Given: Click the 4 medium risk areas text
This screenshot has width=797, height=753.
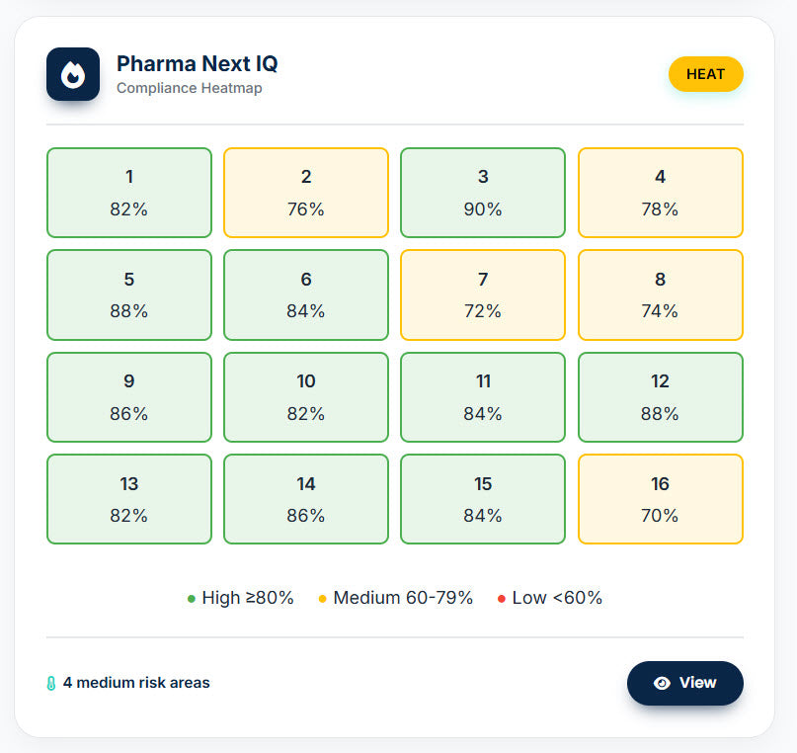Looking at the screenshot, I should pyautogui.click(x=135, y=683).
